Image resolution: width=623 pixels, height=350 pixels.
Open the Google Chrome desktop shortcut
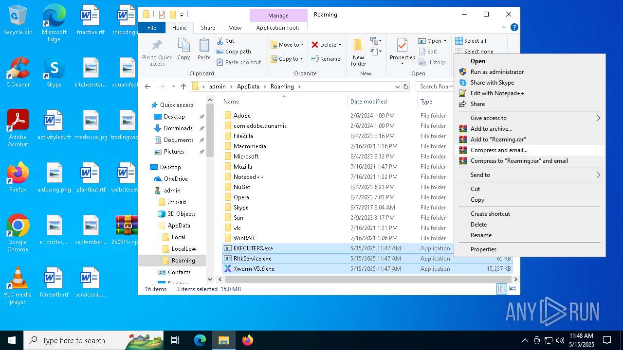[18, 233]
